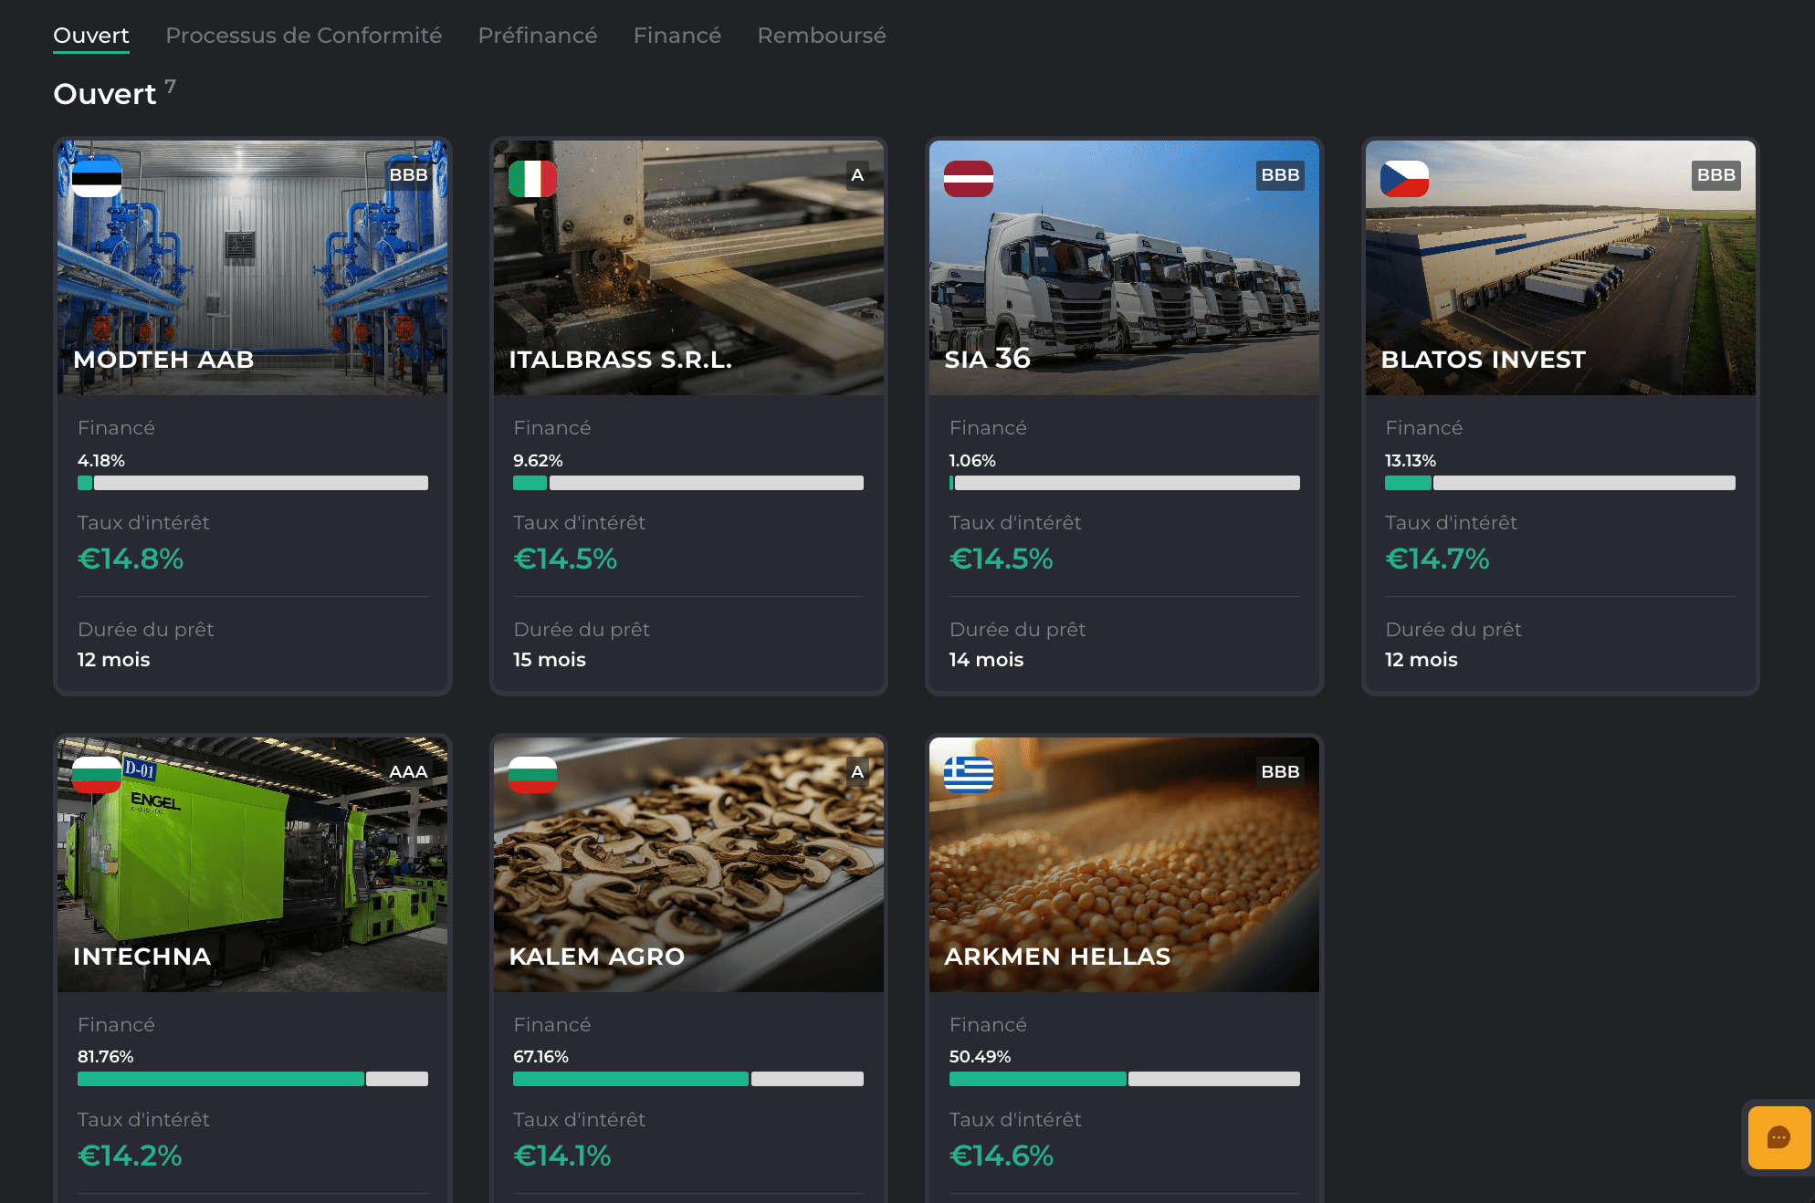Open the Préfinancé tab
Image resolution: width=1815 pixels, height=1203 pixels.
538,36
